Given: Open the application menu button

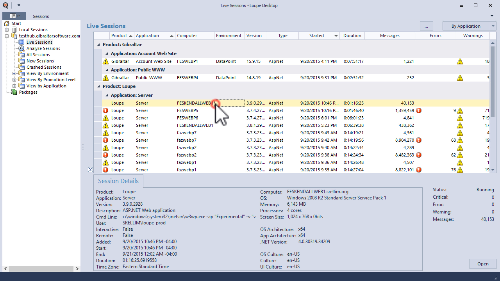Looking at the screenshot, I should (x=14, y=16).
